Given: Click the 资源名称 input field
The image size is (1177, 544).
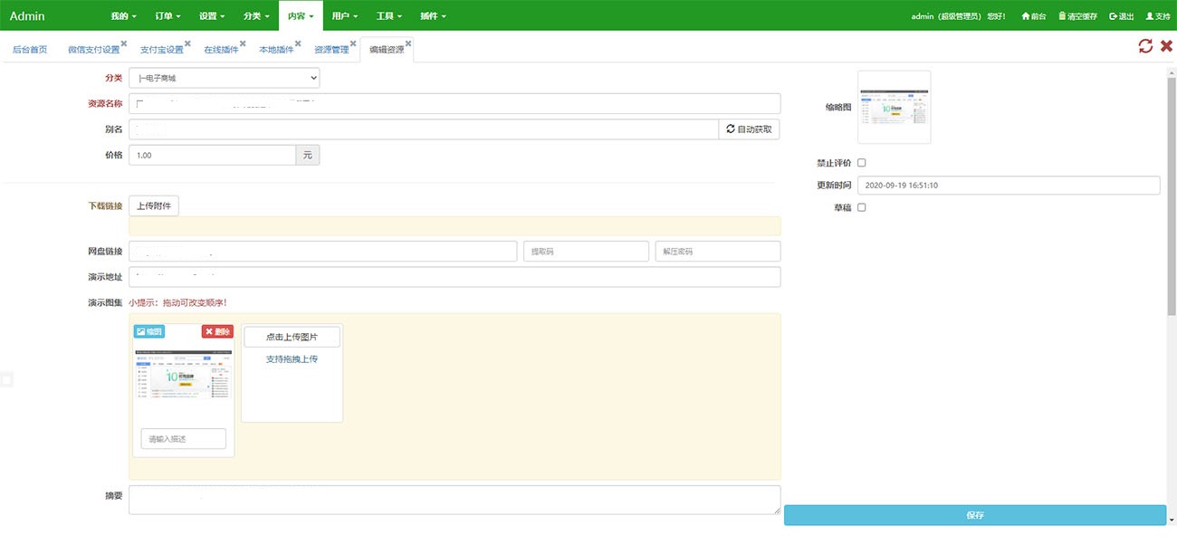Looking at the screenshot, I should tap(455, 103).
